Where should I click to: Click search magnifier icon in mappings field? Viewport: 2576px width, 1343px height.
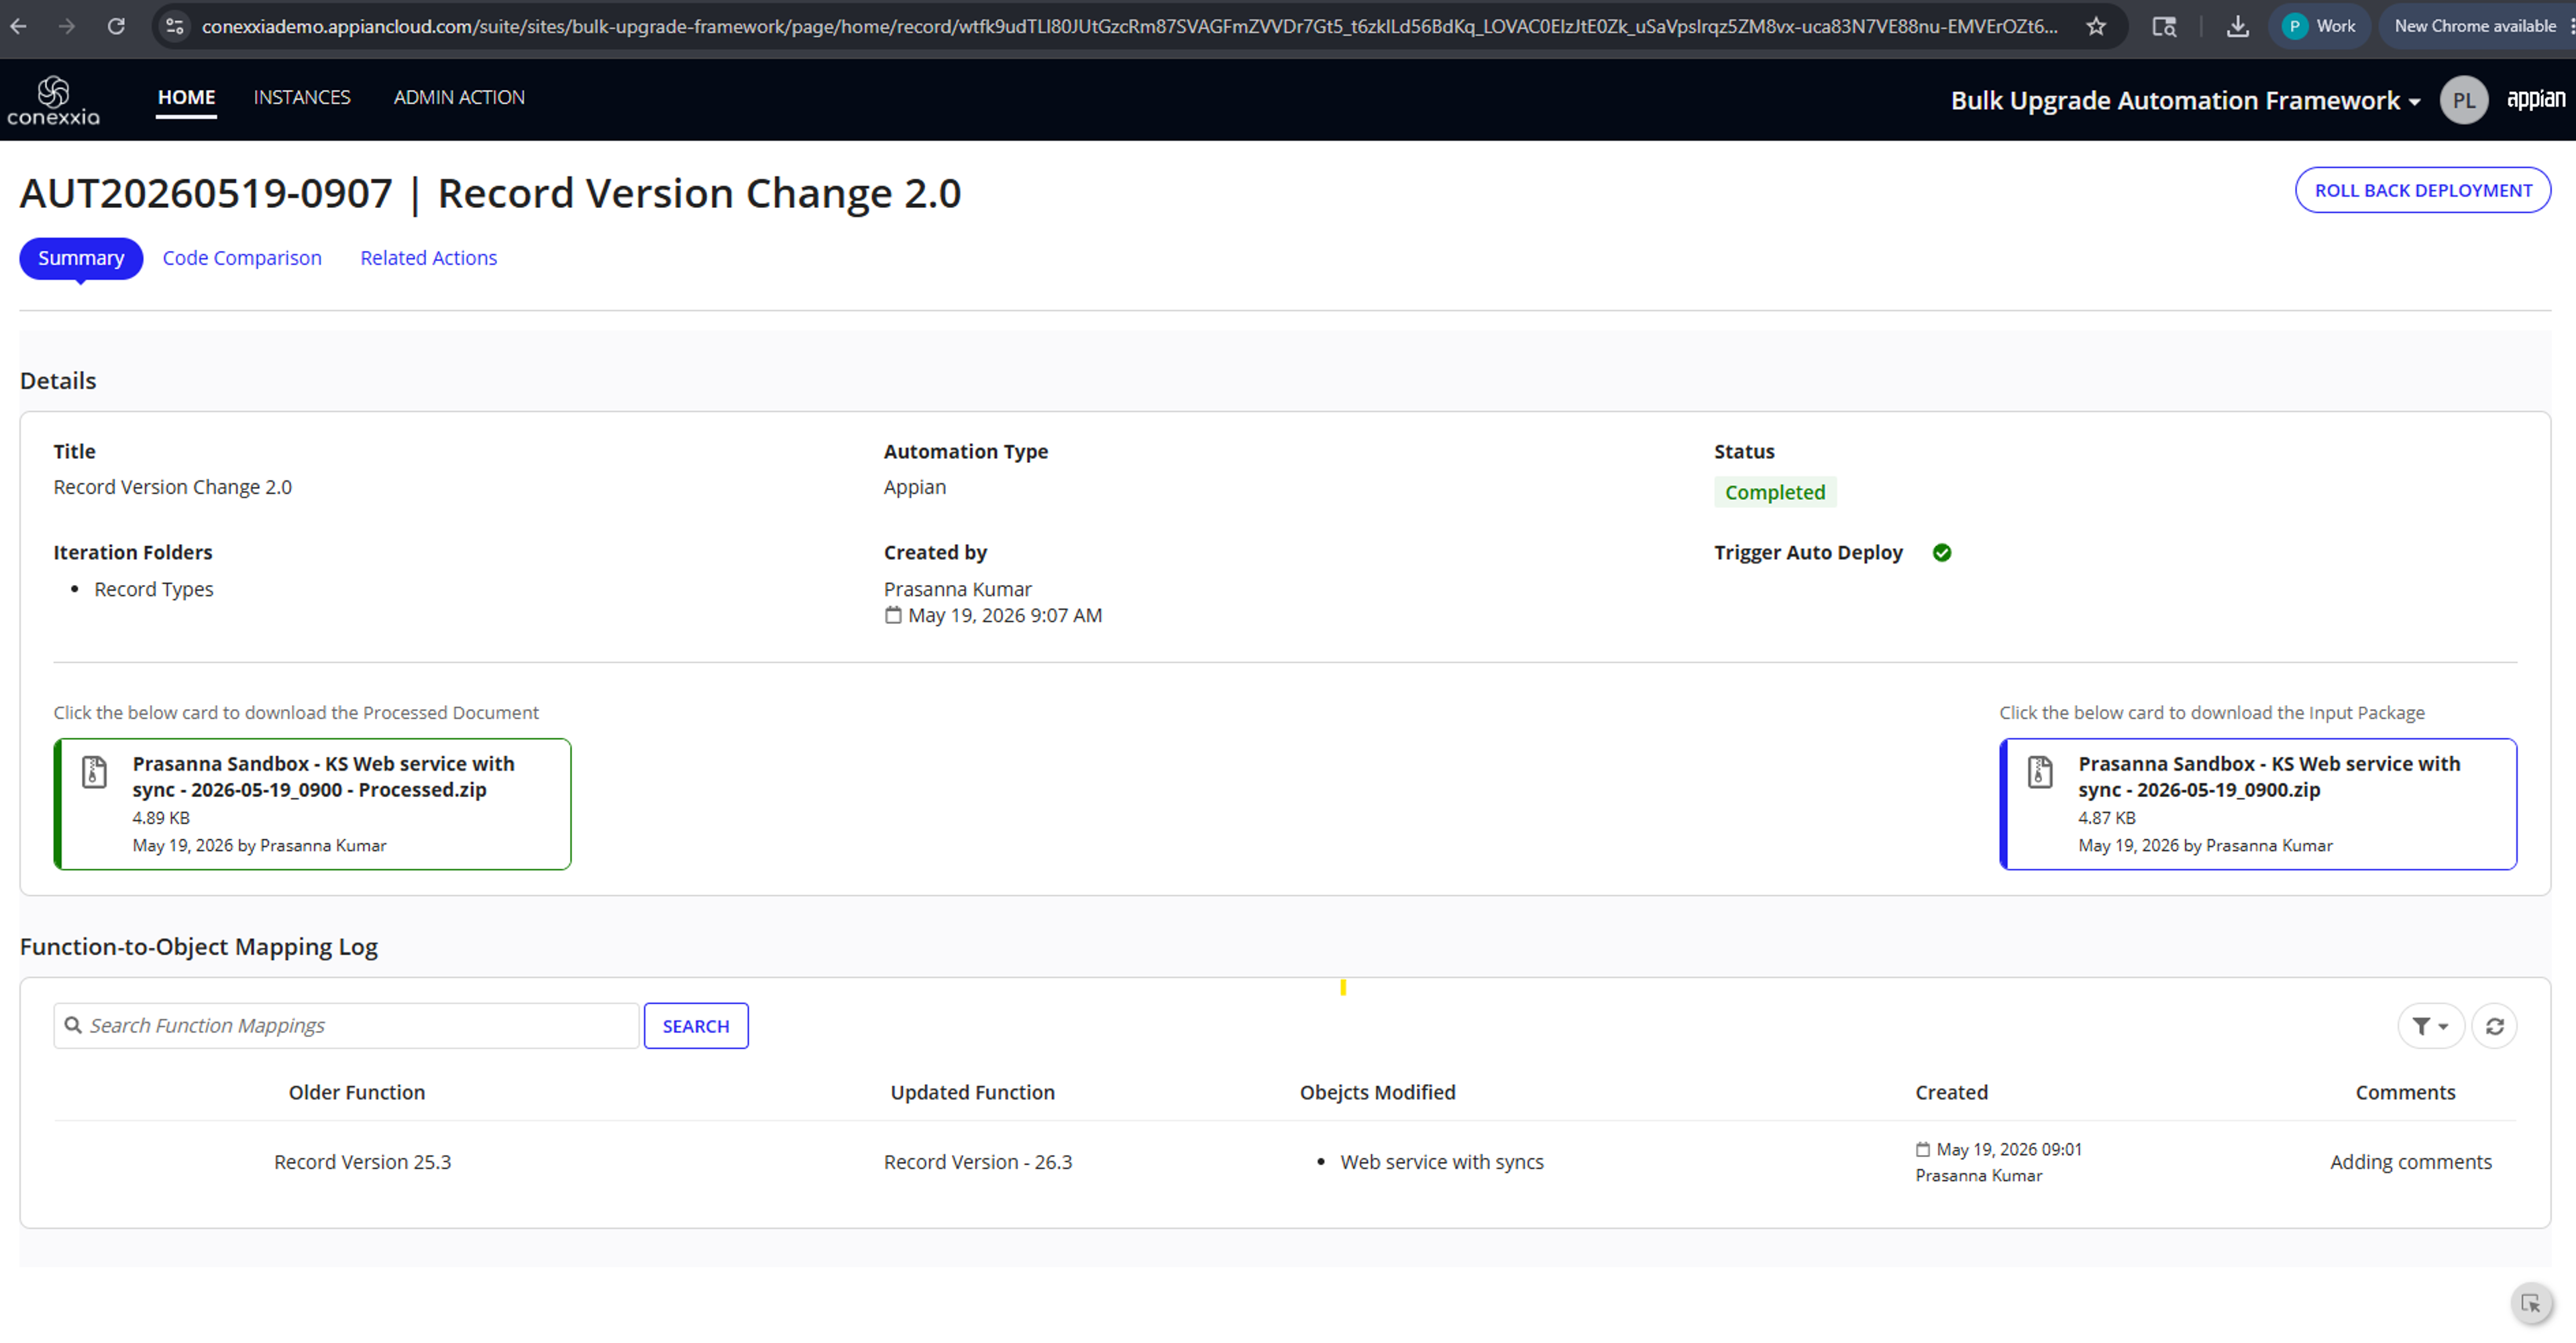coord(73,1025)
